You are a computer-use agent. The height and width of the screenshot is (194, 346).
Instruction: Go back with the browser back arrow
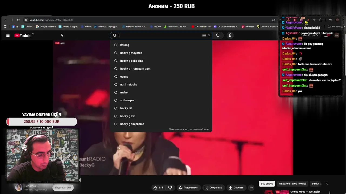5,20
